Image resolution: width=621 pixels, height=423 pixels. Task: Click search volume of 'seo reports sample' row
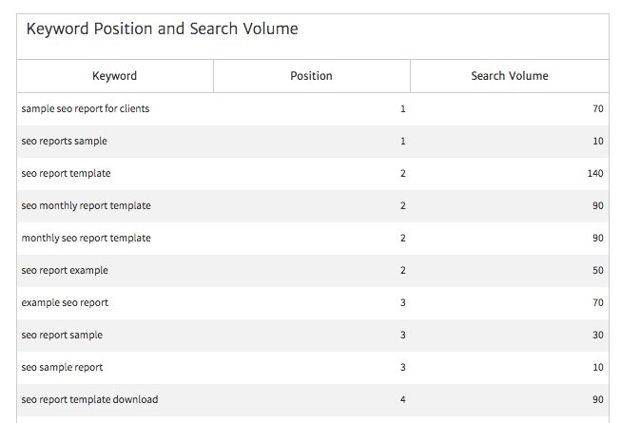coord(597,141)
